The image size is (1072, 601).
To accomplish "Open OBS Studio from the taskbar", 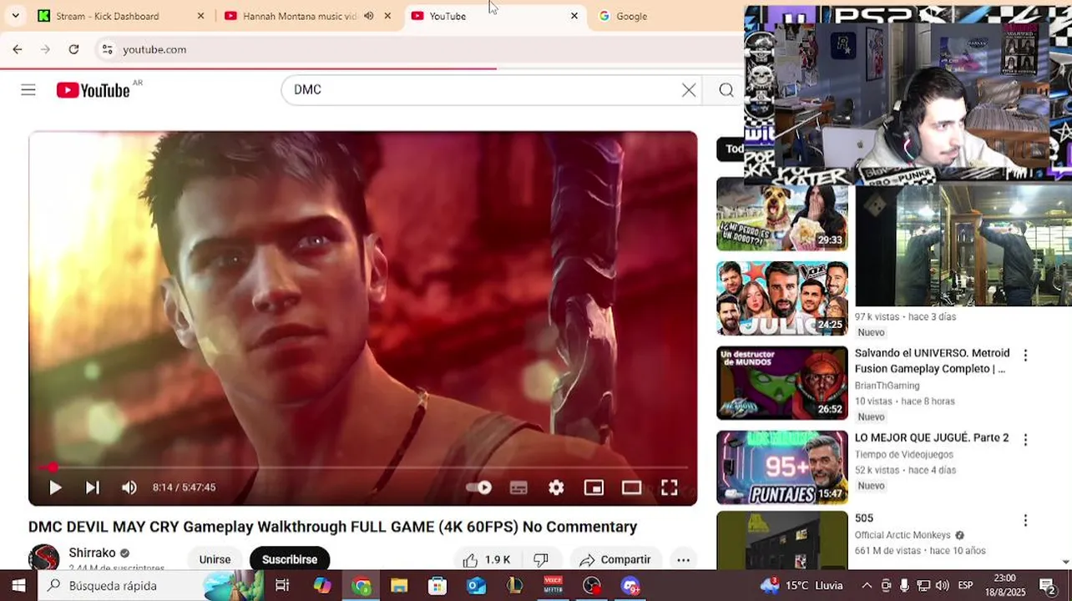I will (592, 586).
